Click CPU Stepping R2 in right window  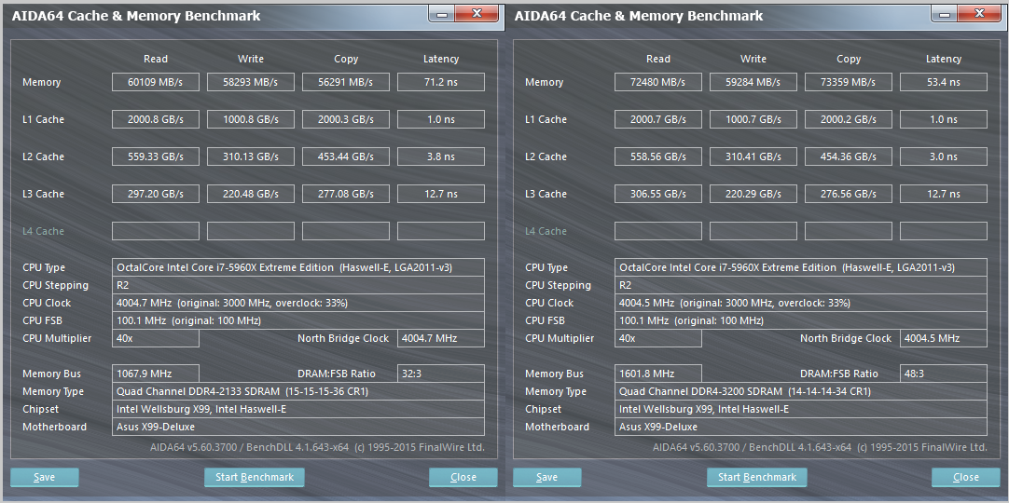click(x=801, y=285)
